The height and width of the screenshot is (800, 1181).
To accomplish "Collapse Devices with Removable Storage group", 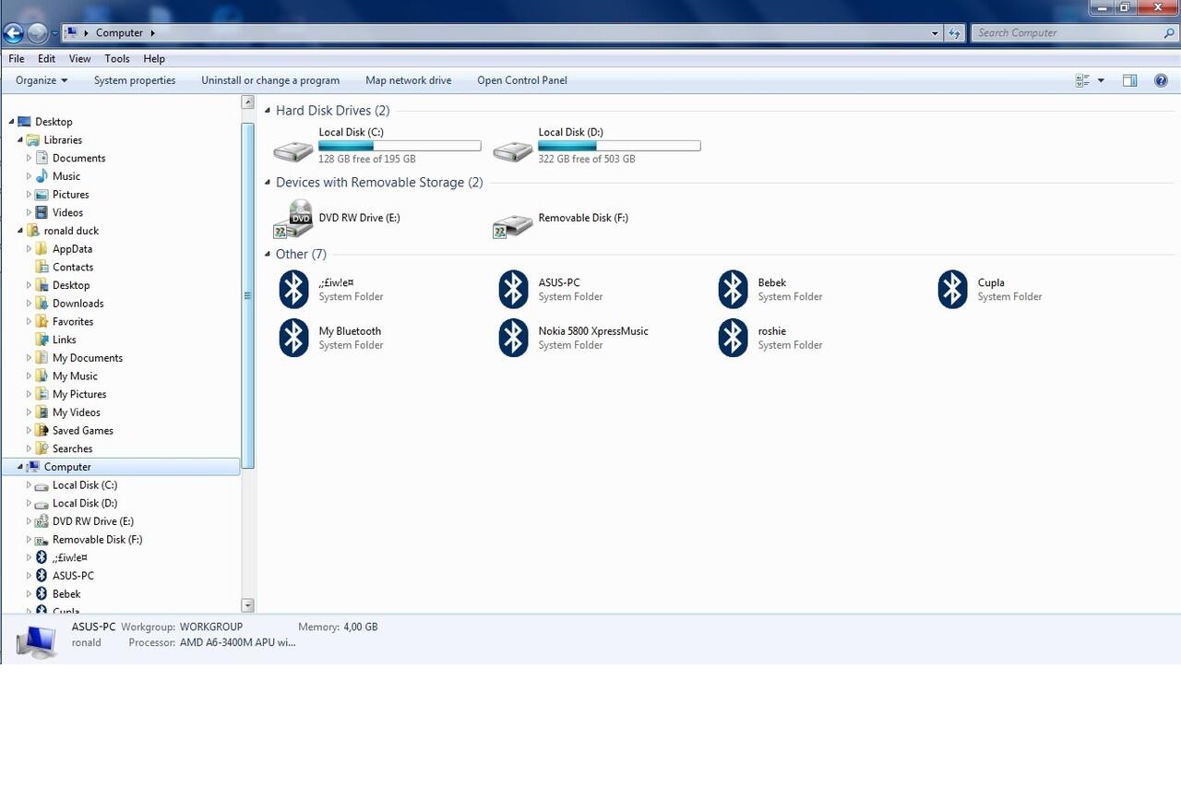I will pyautogui.click(x=268, y=183).
